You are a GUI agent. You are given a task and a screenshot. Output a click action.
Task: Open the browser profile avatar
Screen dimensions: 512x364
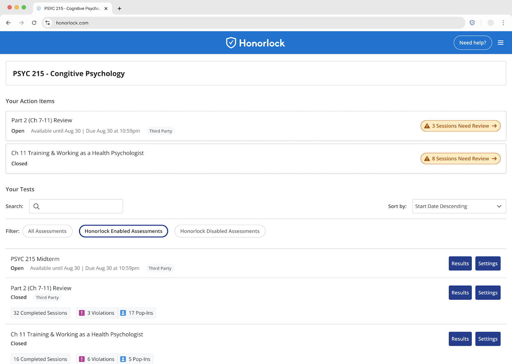coord(491,23)
